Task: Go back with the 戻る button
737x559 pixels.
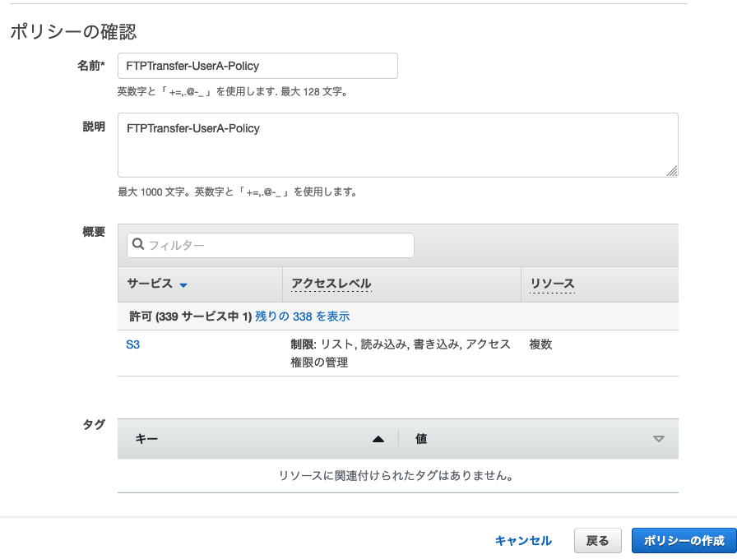Action: (x=597, y=541)
